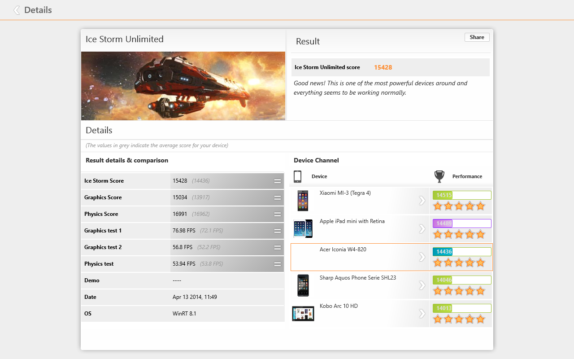Click the Performance column header
The height and width of the screenshot is (359, 574).
point(467,176)
